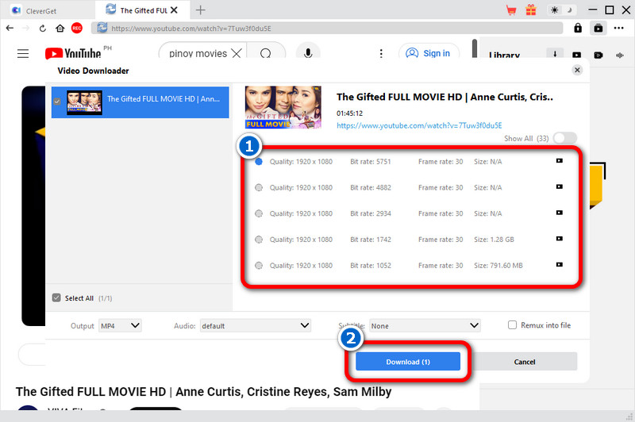
Task: Open the Library downloading arrow tab
Action: point(555,55)
